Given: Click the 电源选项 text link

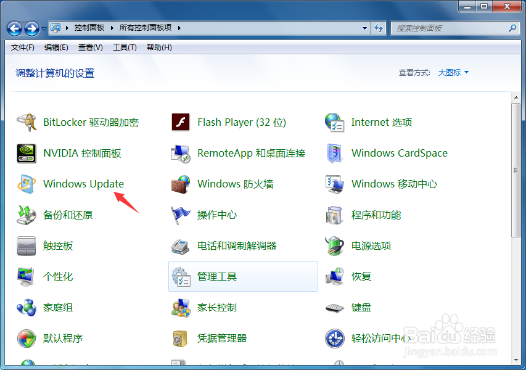Looking at the screenshot, I should [371, 246].
